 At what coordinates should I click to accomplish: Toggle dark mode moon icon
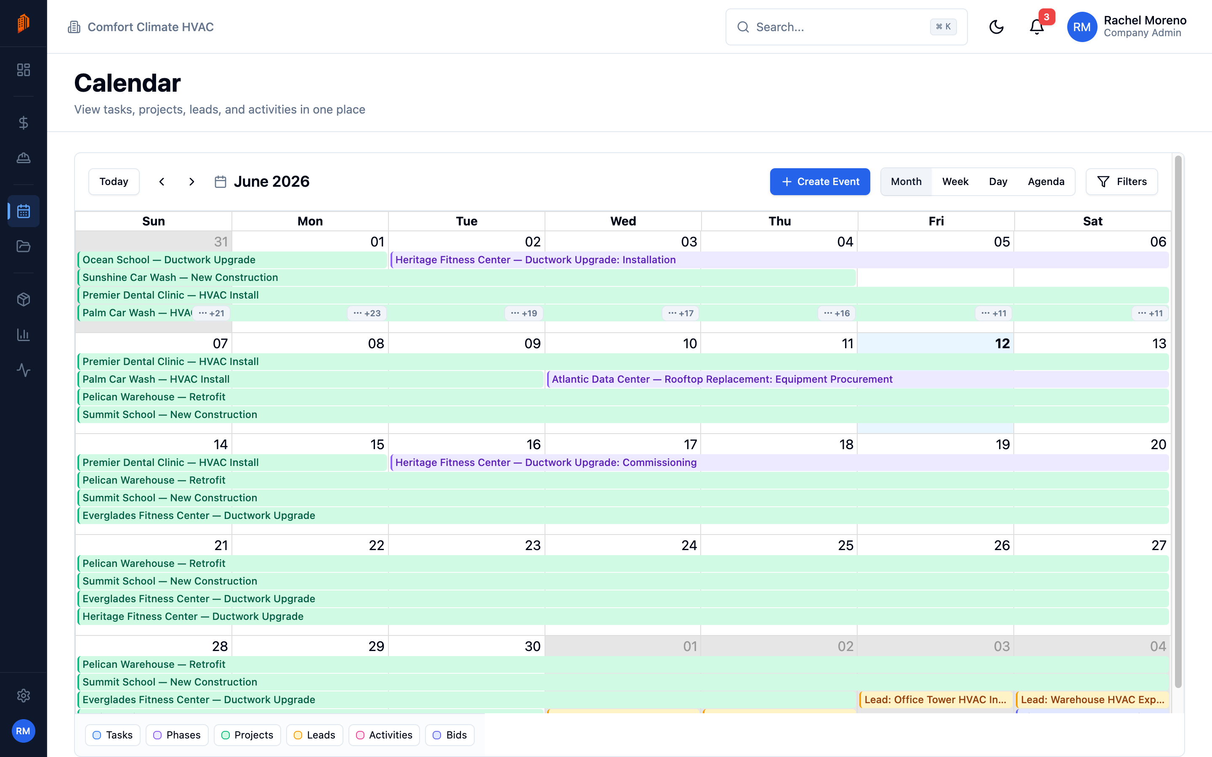996,27
